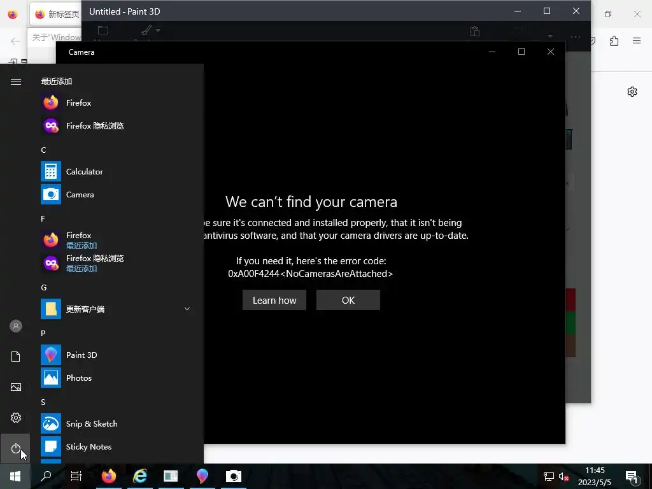Screen dimensions: 652x489
Task: Open the news app taskbar icon
Action: (x=171, y=476)
